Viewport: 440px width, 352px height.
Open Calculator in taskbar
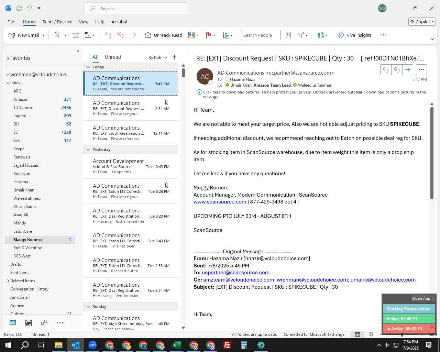tap(244, 345)
